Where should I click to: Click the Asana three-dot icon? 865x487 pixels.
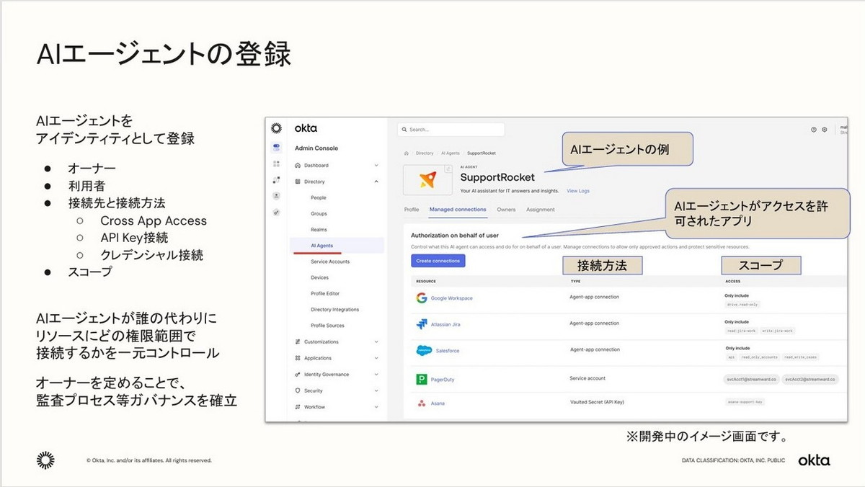click(421, 403)
